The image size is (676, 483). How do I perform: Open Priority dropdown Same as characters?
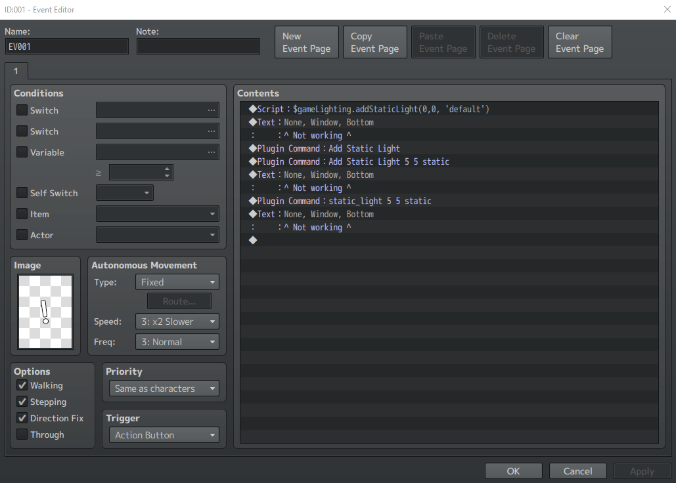(164, 388)
